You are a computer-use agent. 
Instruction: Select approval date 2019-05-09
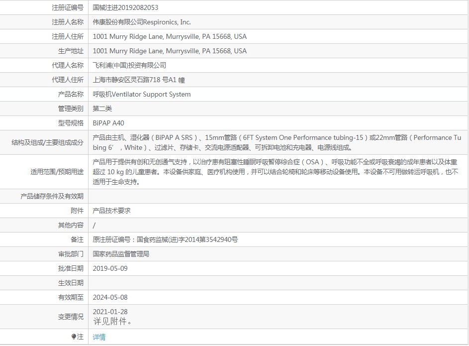[110, 268]
